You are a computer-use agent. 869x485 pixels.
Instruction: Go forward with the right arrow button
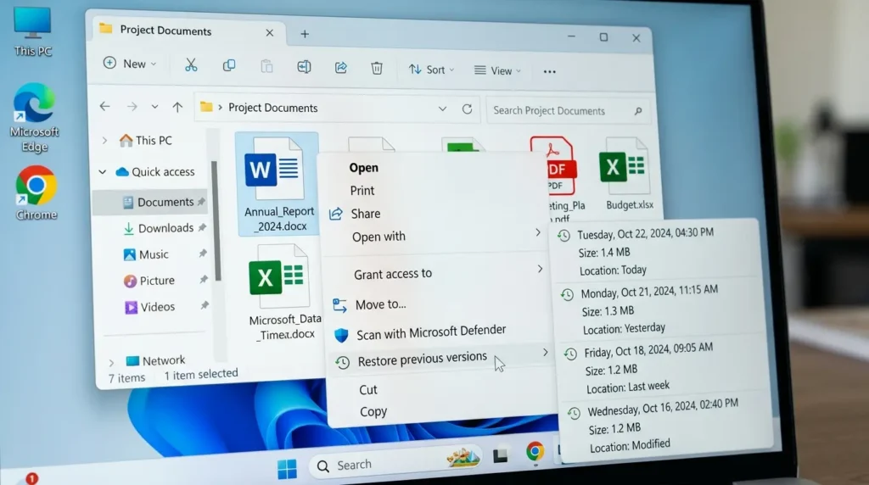pyautogui.click(x=132, y=106)
